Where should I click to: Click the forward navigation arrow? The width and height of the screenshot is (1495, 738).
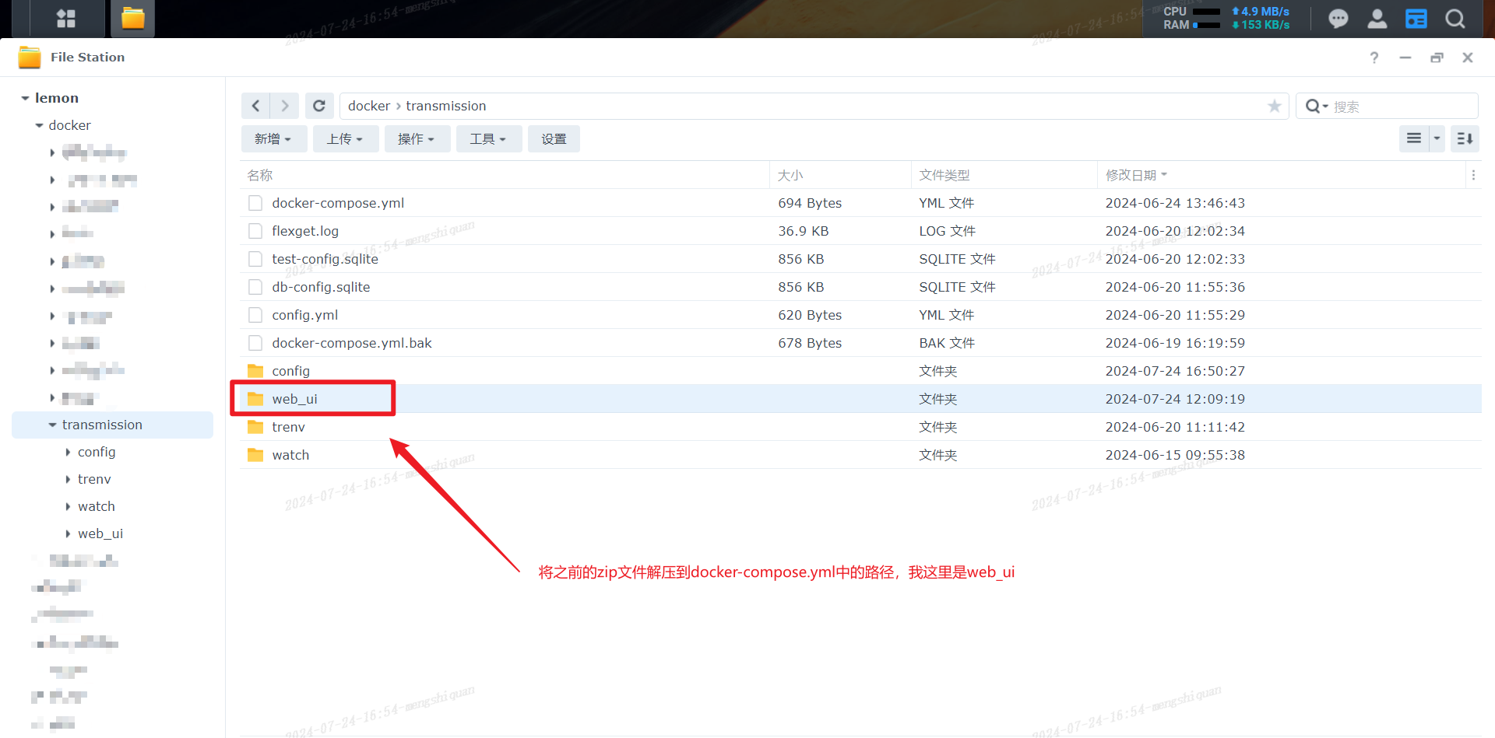pos(285,106)
